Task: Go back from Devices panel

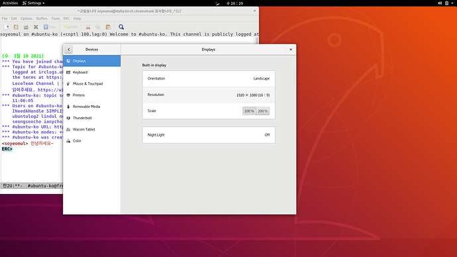Action: [x=69, y=49]
